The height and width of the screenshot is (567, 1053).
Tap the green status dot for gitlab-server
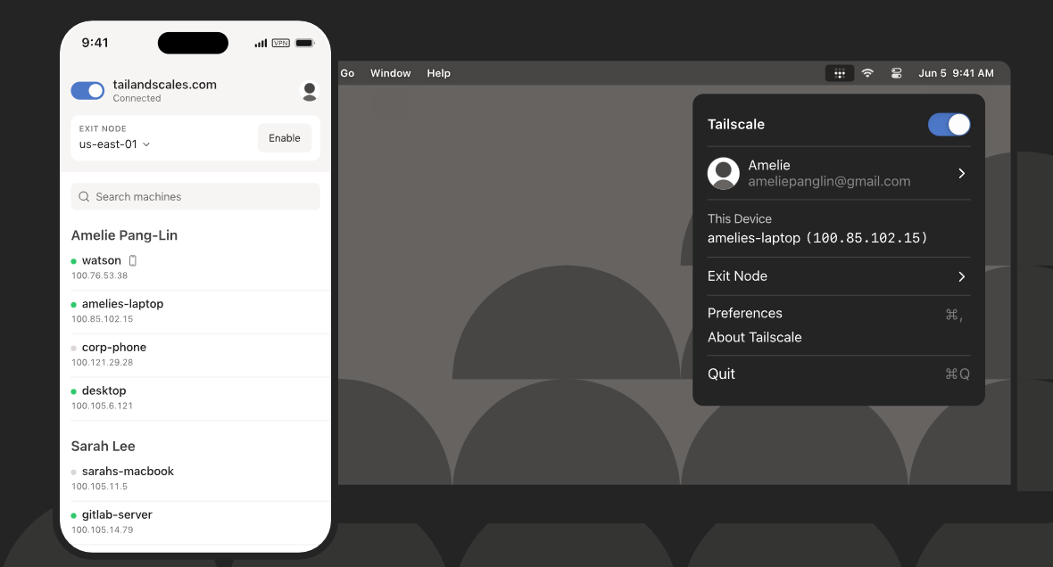74,515
